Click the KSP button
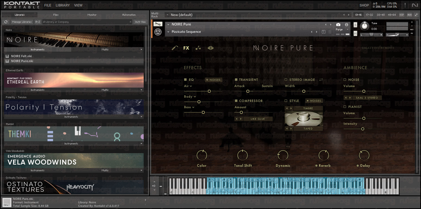 [x=402, y=15]
